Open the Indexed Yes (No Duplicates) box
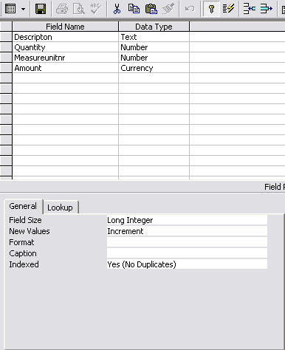Screen dimensions: 285x350 click(187, 264)
